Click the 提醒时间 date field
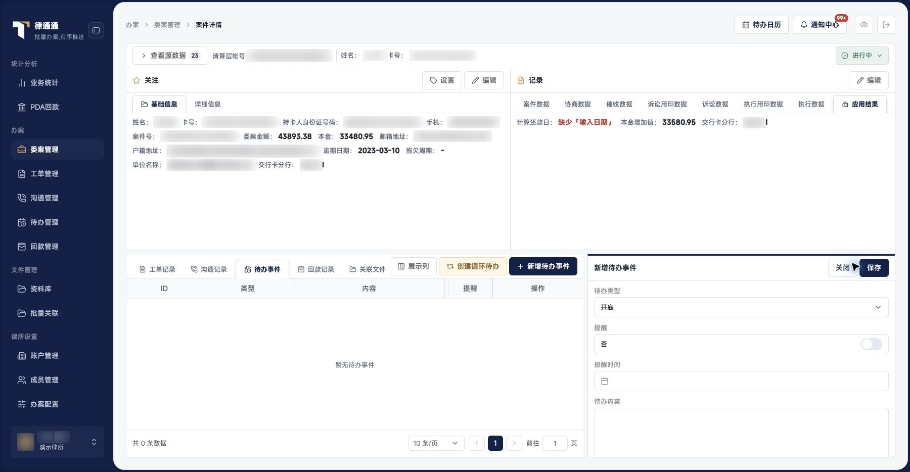910x472 pixels. pos(741,381)
